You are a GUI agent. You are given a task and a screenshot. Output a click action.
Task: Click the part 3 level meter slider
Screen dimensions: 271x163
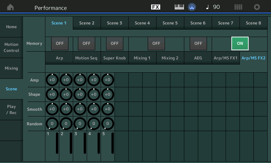85,143
